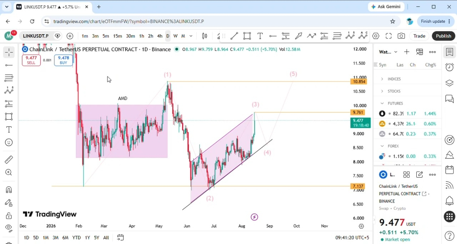Click the 9.477 SELL button
The width and height of the screenshot is (457, 244).
click(x=31, y=60)
